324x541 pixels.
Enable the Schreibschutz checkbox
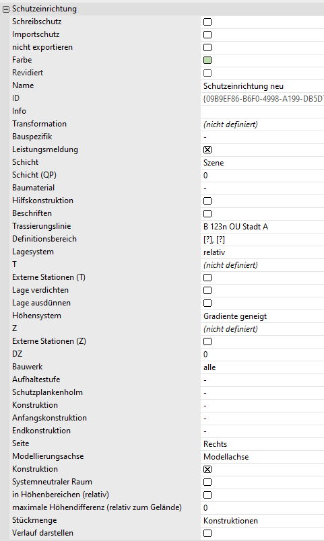point(207,22)
